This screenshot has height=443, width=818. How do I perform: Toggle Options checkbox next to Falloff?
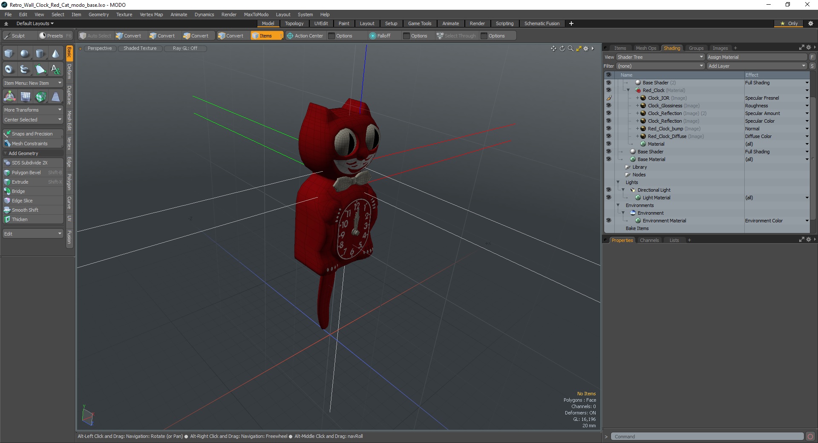[406, 36]
